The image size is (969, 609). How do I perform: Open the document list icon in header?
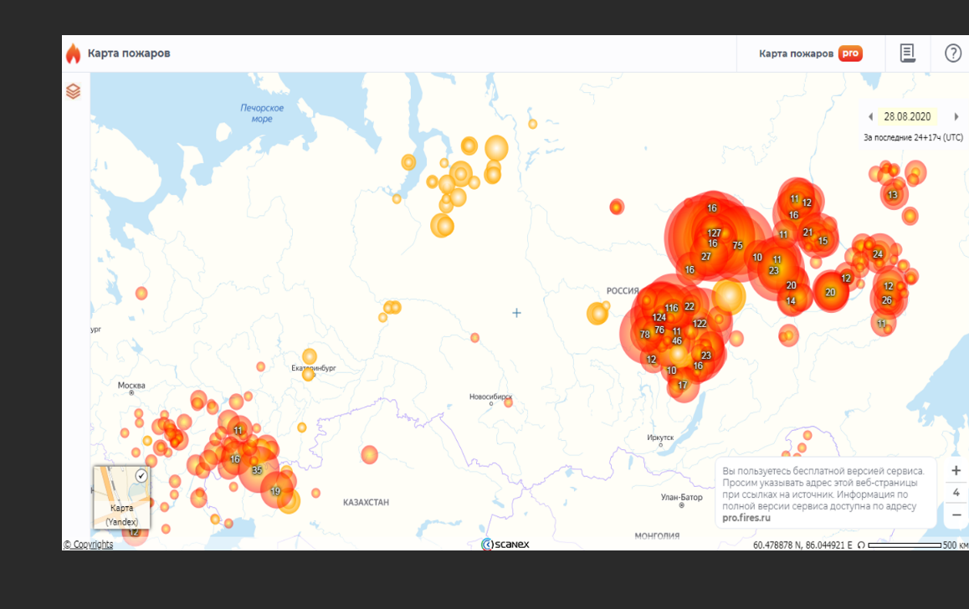(907, 54)
